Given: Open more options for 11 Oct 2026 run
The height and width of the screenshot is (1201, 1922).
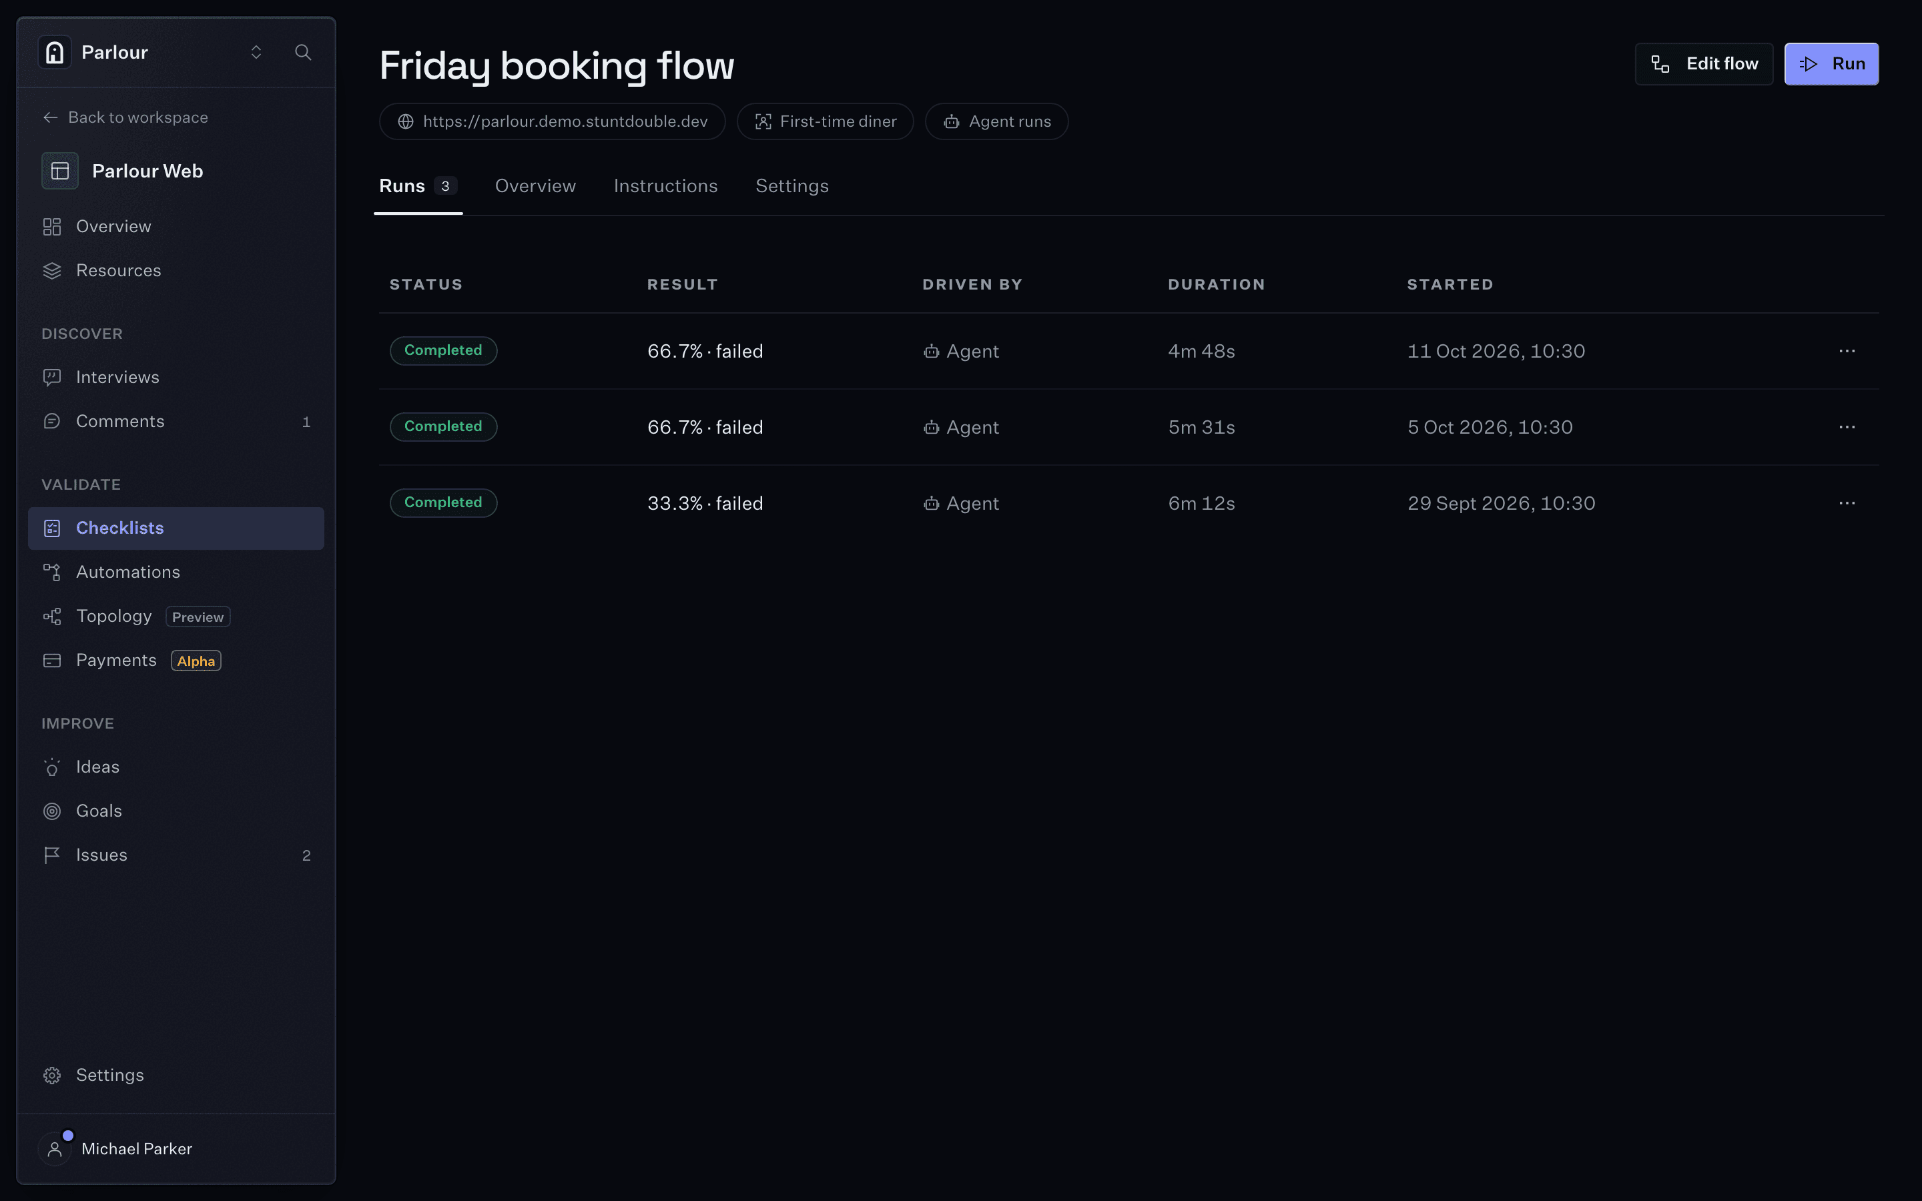Looking at the screenshot, I should (x=1847, y=351).
